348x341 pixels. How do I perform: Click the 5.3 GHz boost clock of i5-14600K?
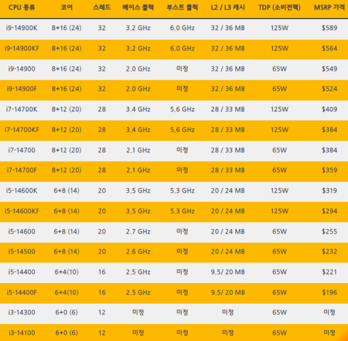point(182,191)
